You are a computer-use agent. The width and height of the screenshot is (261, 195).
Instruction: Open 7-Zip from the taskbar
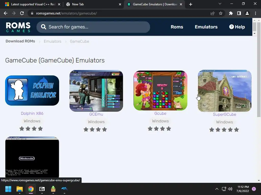click(42, 189)
